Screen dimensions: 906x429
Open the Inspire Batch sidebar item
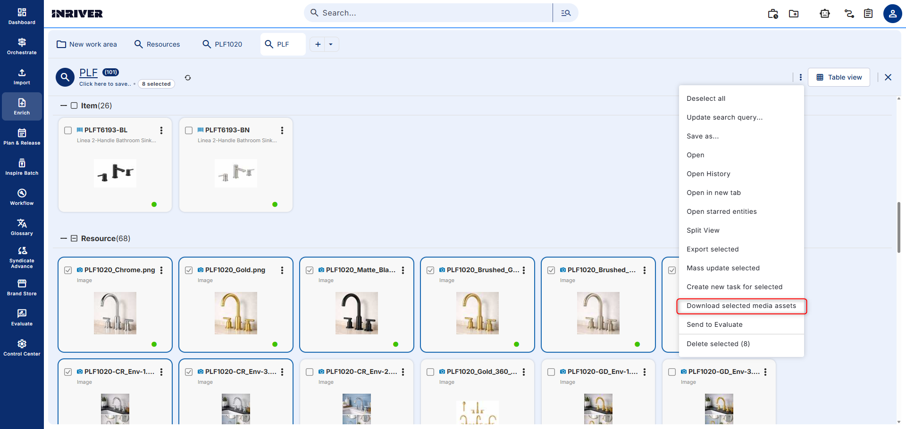coord(22,167)
